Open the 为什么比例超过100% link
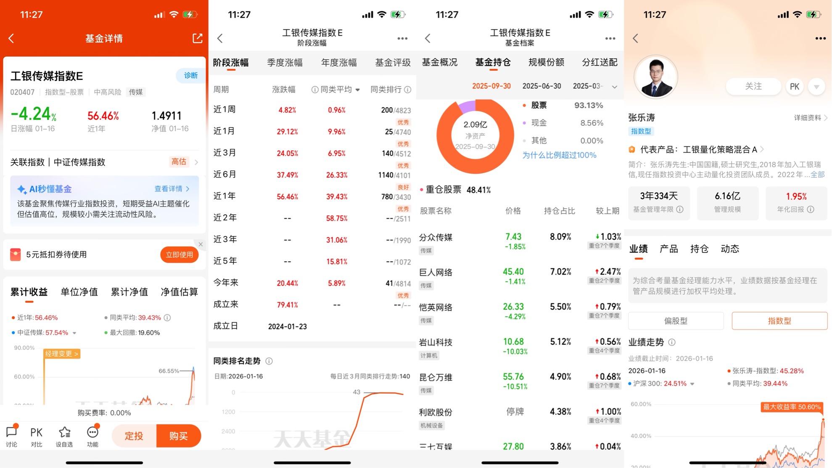The width and height of the screenshot is (832, 468). [x=559, y=155]
